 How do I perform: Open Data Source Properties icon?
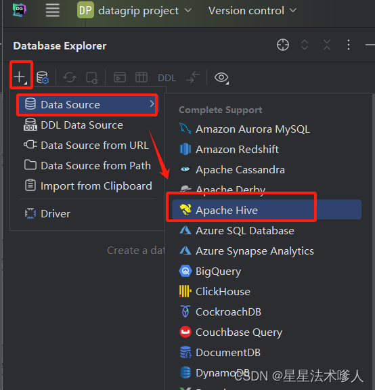click(x=43, y=77)
